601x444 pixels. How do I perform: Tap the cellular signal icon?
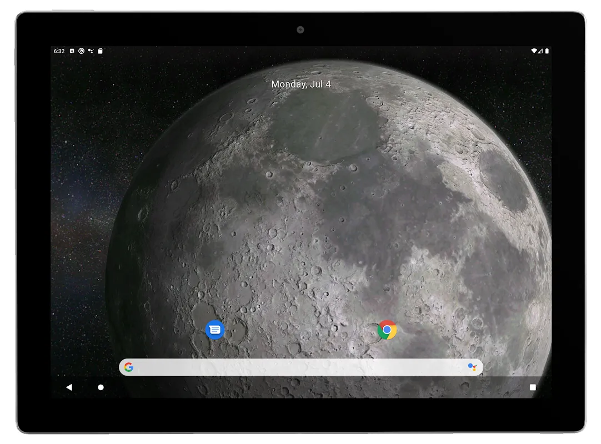tap(540, 51)
